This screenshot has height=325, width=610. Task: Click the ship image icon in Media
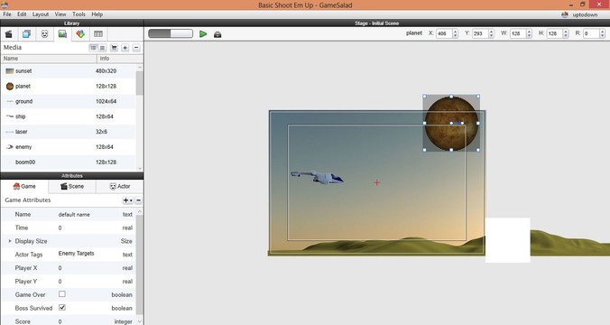pyautogui.click(x=10, y=116)
